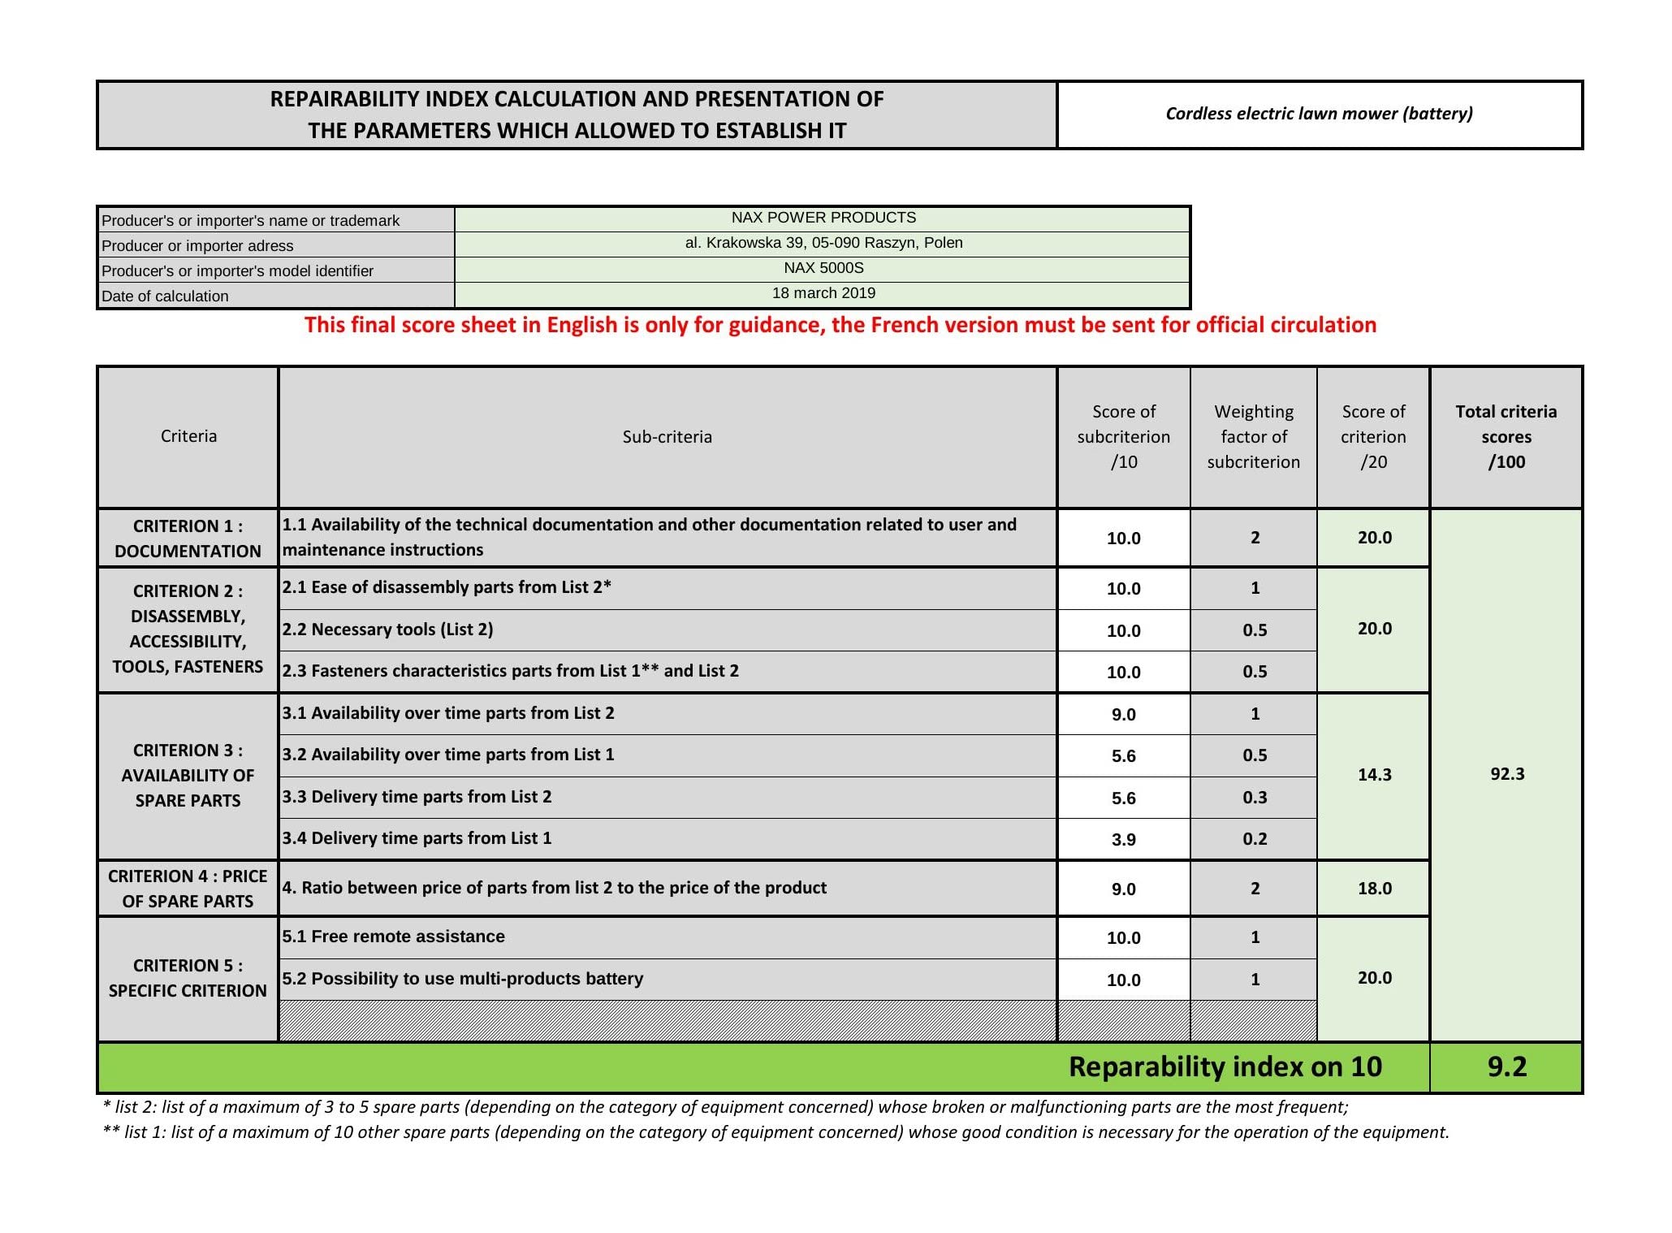
Task: Click the Weighting factor of subcriterion column header
Action: click(1253, 437)
